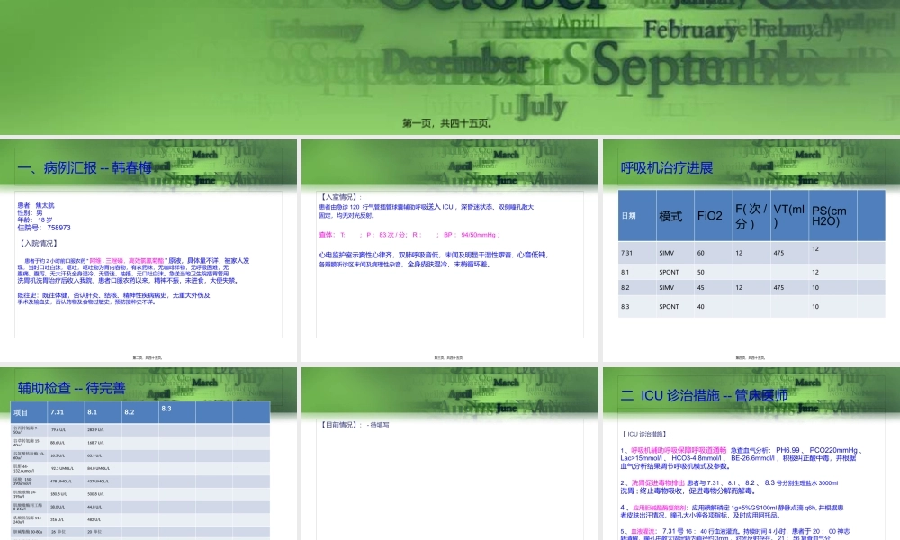This screenshot has height=540, width=900.
Task: Click the 模式 column header in ventilator table
Action: pos(670,216)
